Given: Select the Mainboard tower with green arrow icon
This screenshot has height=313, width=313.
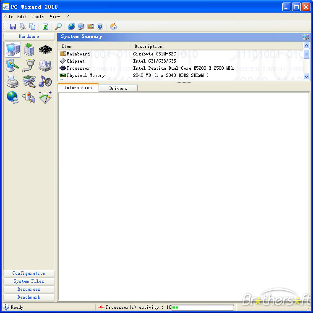Looking at the screenshot, I should pyautogui.click(x=29, y=50).
